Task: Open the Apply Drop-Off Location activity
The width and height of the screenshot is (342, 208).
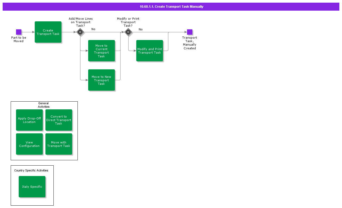Action: click(x=29, y=120)
